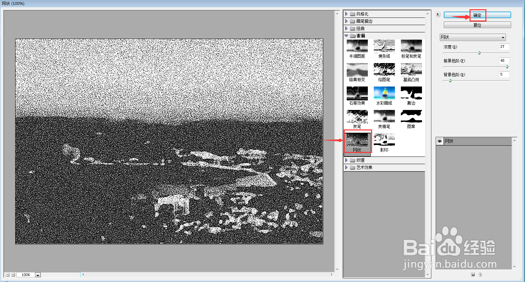This screenshot has height=282, width=525.
Task: Select the 炭笔 filter thumbnail
Action: tap(357, 117)
